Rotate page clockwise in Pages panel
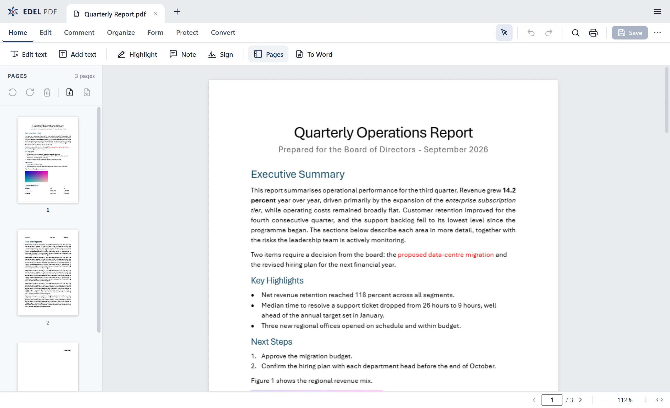The width and height of the screenshot is (670, 408). point(30,92)
